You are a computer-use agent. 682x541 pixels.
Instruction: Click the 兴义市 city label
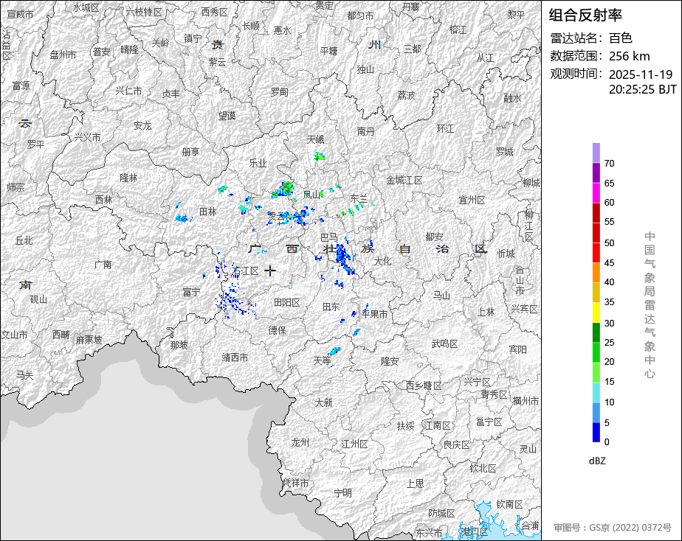[x=87, y=137]
